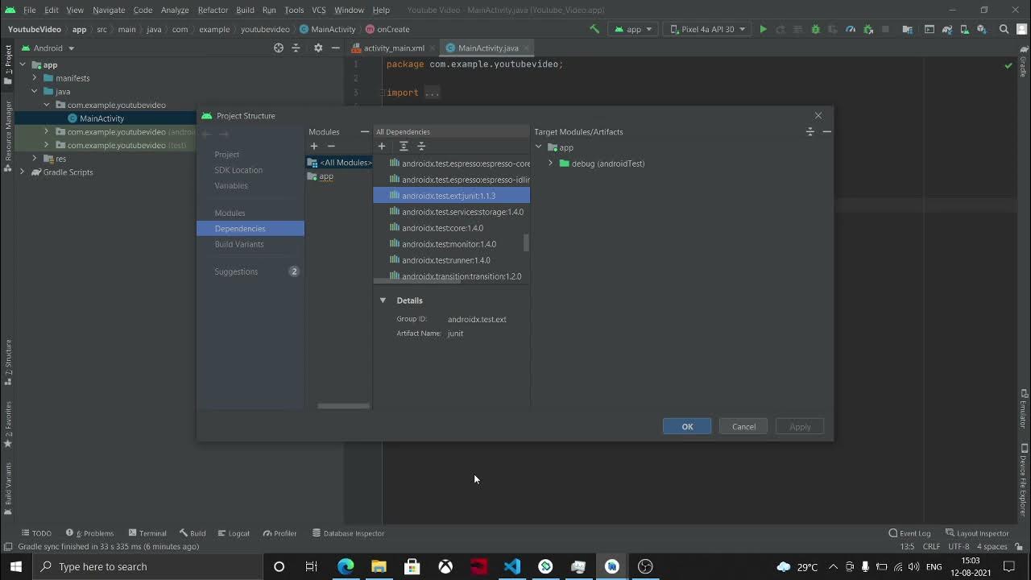Collapse the app node in Target Modules
Image resolution: width=1031 pixels, height=580 pixels.
click(x=538, y=147)
